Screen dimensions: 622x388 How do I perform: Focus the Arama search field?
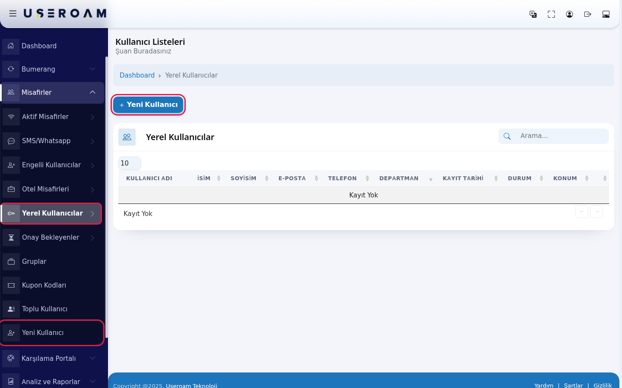(x=554, y=136)
